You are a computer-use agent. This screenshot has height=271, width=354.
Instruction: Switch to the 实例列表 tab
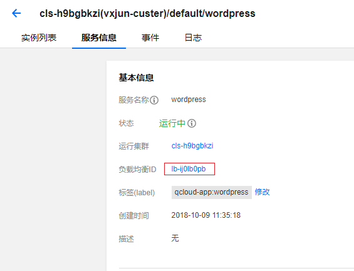pos(39,38)
